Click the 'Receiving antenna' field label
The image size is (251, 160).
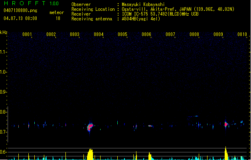92,19
